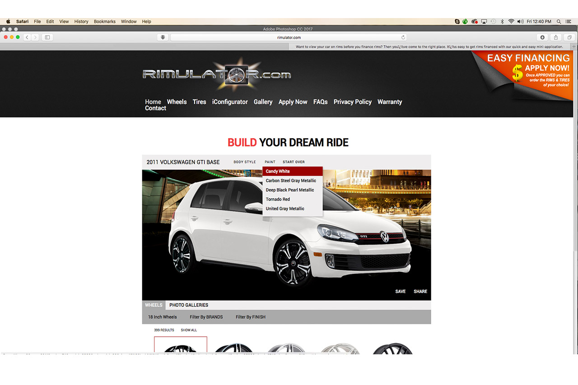Open the Warranty nav link
Viewport: 578px width, 385px height.
tap(390, 102)
